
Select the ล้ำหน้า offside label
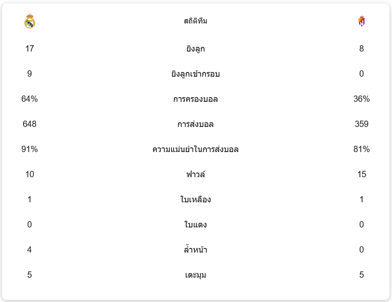tap(195, 250)
